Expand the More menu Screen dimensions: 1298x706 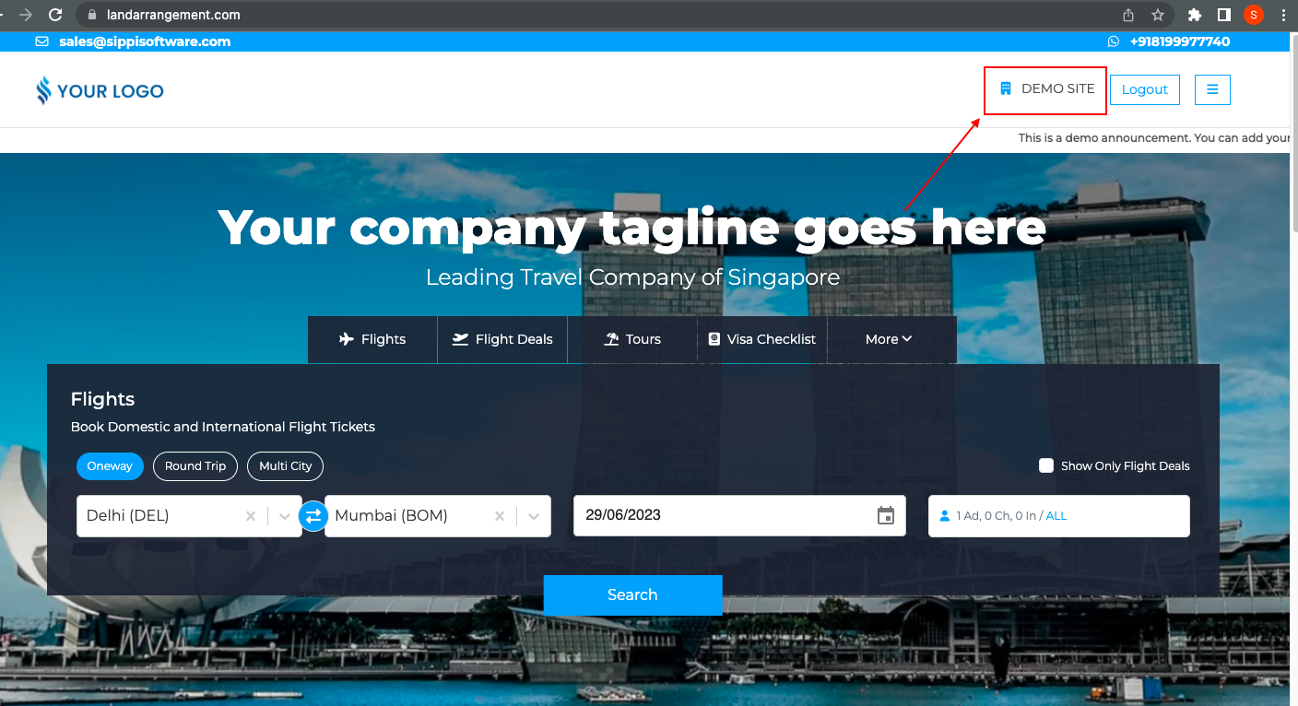889,339
